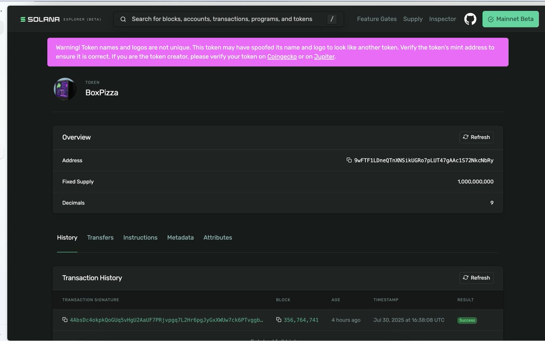Open the Mainnet Beta cluster selector
The height and width of the screenshot is (341, 545).
click(510, 19)
